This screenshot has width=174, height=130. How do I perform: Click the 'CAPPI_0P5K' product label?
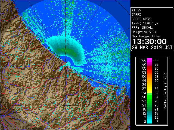click(141, 19)
